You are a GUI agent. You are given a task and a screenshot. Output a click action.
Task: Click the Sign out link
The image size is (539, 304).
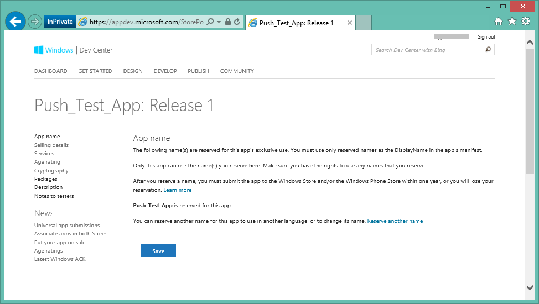coord(486,36)
